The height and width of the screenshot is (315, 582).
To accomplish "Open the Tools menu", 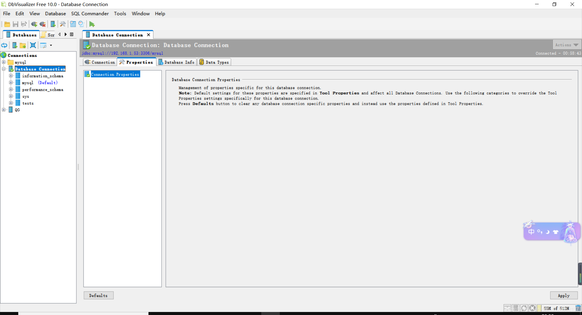I will [x=120, y=14].
